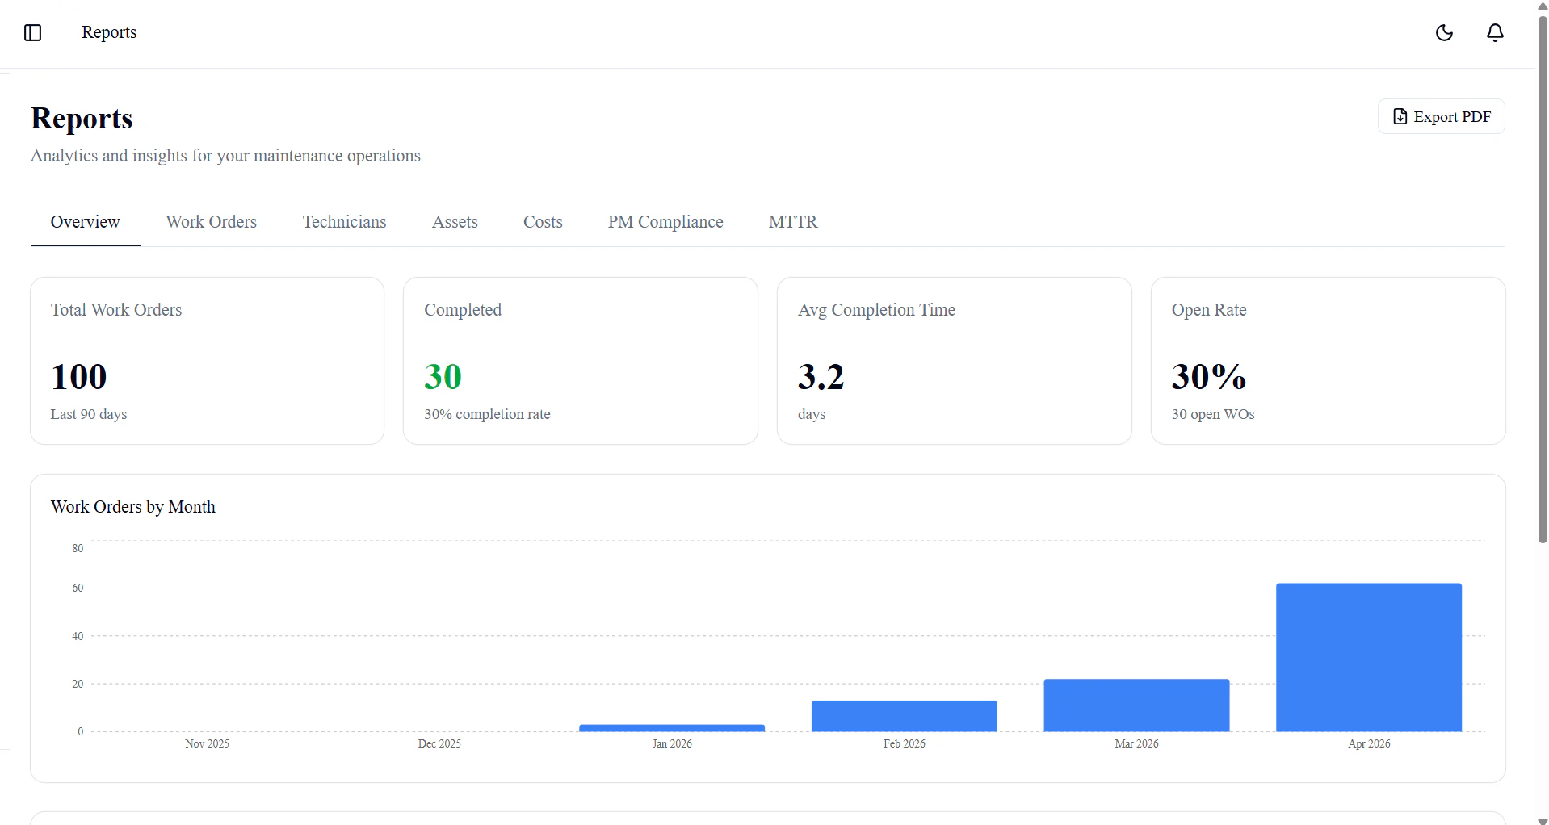Viewport: 1549px width, 825px height.
Task: Click the Apr 2026 bar in chart
Action: [x=1368, y=656]
